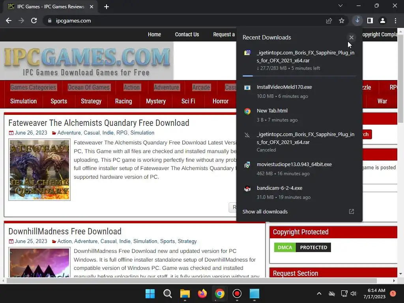Open a new browser tab
404x303 pixels.
point(107,7)
